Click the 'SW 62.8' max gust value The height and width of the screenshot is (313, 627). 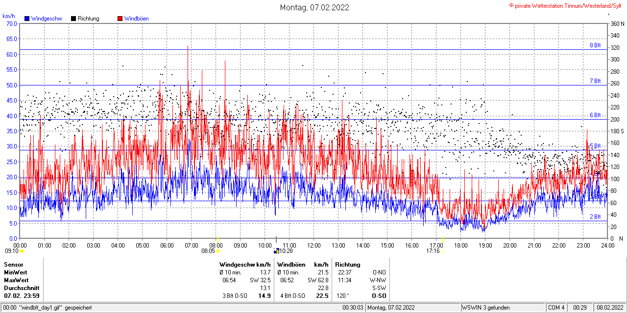point(318,280)
